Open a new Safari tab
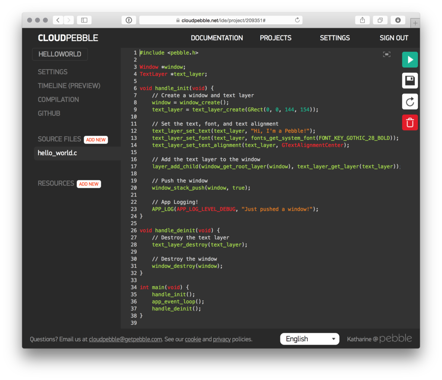This screenshot has height=380, width=442. point(415,23)
